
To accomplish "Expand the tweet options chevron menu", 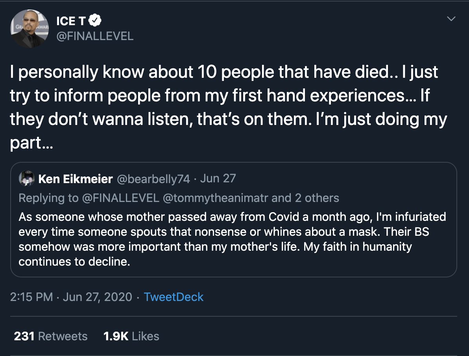I will point(452,19).
